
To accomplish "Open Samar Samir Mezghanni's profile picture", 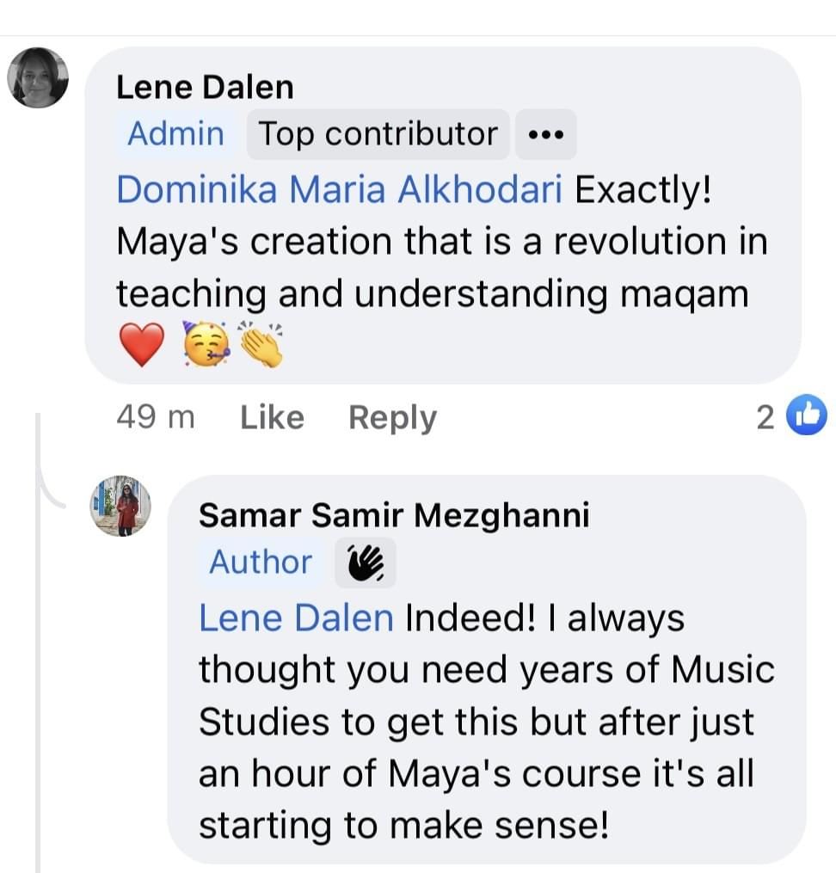I will tap(121, 506).
